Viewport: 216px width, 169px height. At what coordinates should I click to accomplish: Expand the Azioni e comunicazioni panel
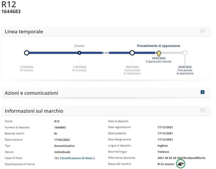tap(202, 92)
